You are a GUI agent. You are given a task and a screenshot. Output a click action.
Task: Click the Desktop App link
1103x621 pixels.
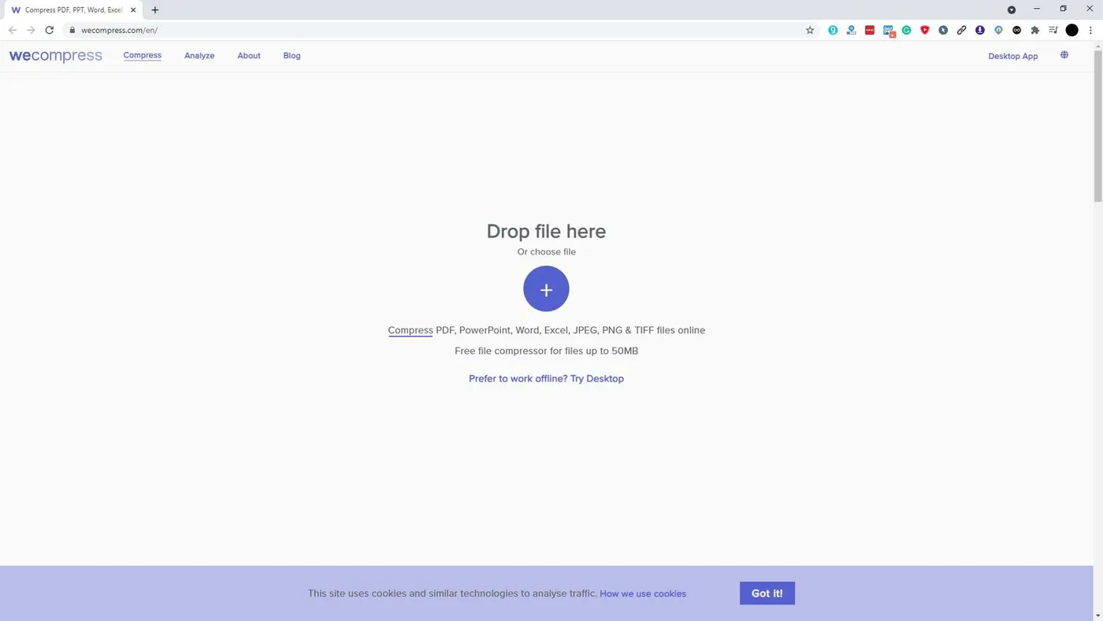click(1013, 56)
